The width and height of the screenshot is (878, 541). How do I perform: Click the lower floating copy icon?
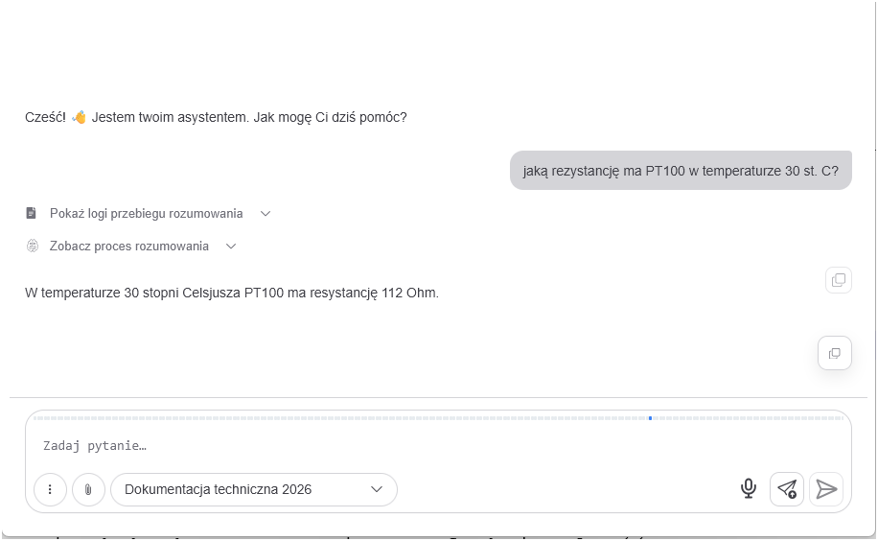(834, 353)
